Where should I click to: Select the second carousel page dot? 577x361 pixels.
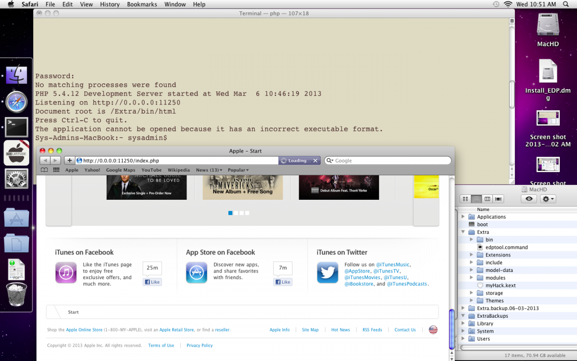[236, 213]
